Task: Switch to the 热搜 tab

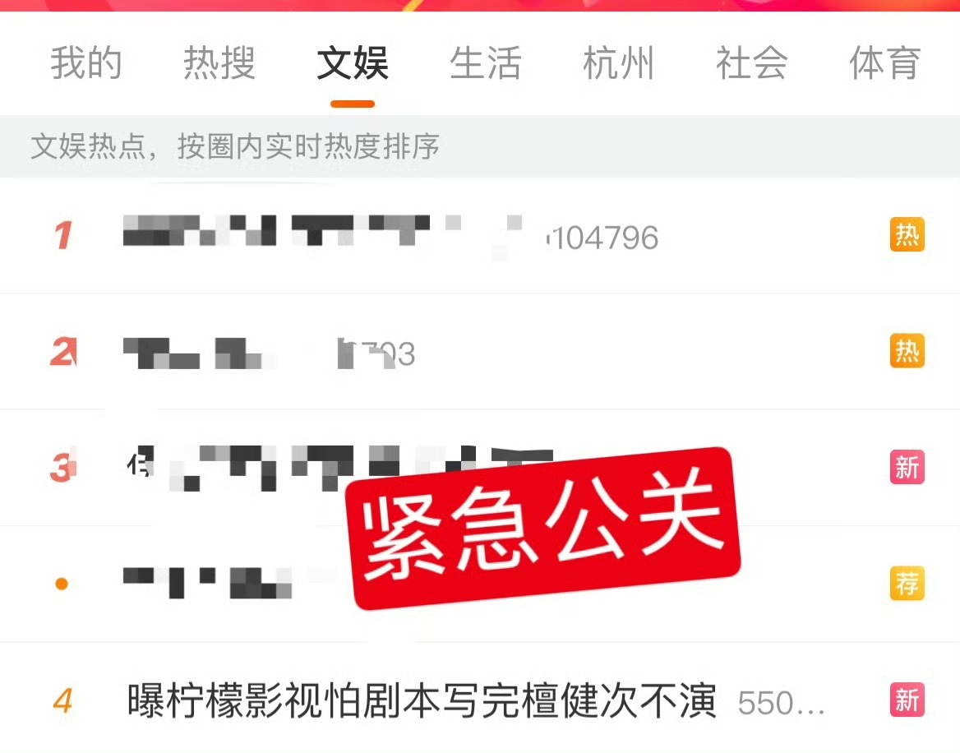Action: coord(219,62)
